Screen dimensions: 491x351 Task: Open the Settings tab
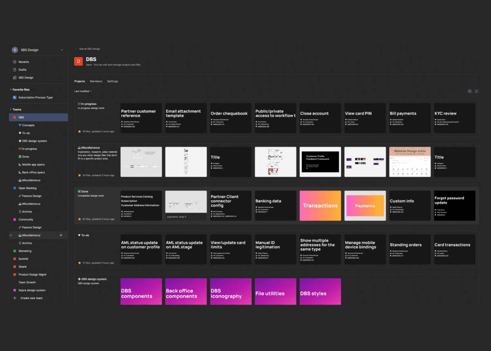click(113, 81)
